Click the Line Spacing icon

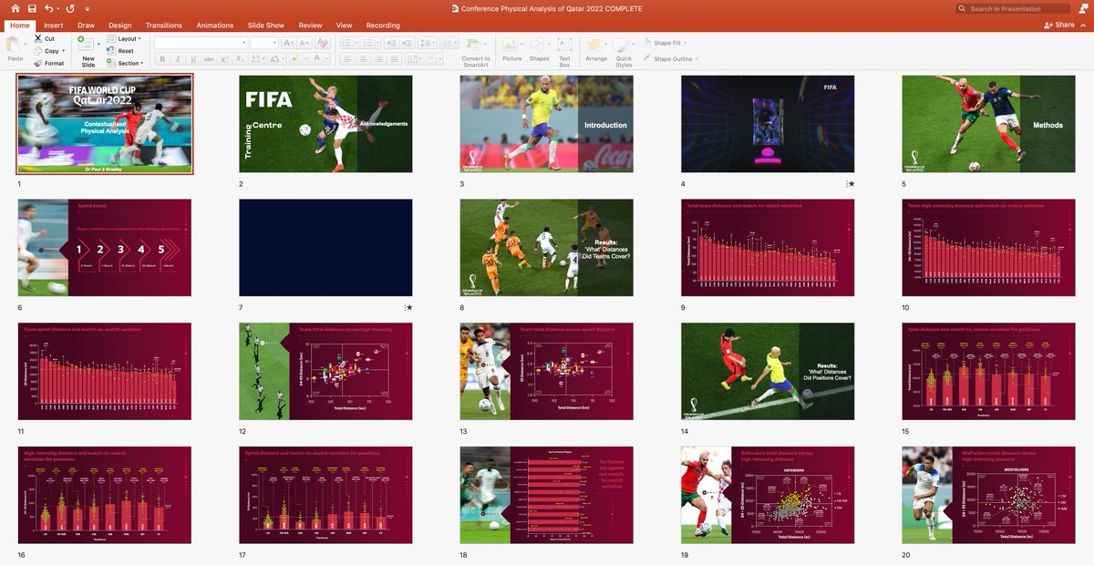click(x=426, y=43)
